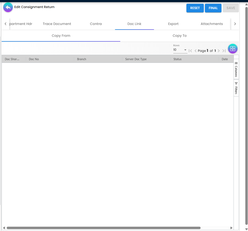Click the SAVE button

[x=231, y=8]
